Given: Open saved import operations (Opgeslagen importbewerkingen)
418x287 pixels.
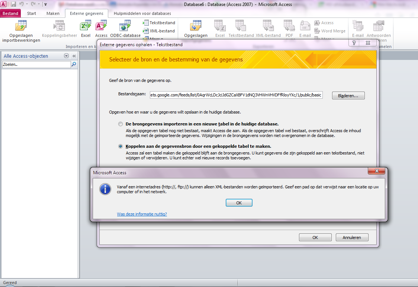Looking at the screenshot, I should point(21,31).
